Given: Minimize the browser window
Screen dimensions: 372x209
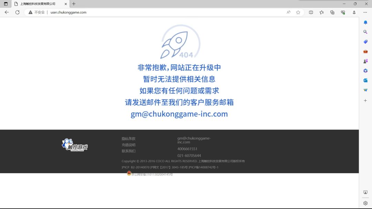Looking at the screenshot, I should coord(344,4).
